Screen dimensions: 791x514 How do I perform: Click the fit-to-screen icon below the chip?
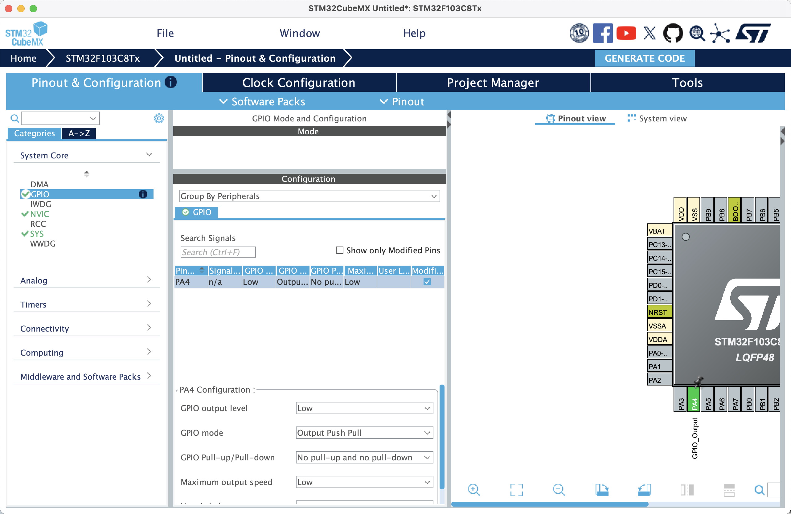516,490
